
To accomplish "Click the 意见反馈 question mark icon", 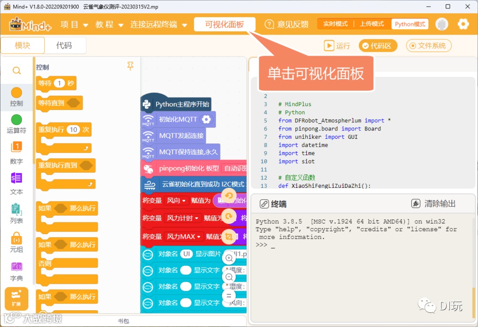I will pyautogui.click(x=269, y=24).
